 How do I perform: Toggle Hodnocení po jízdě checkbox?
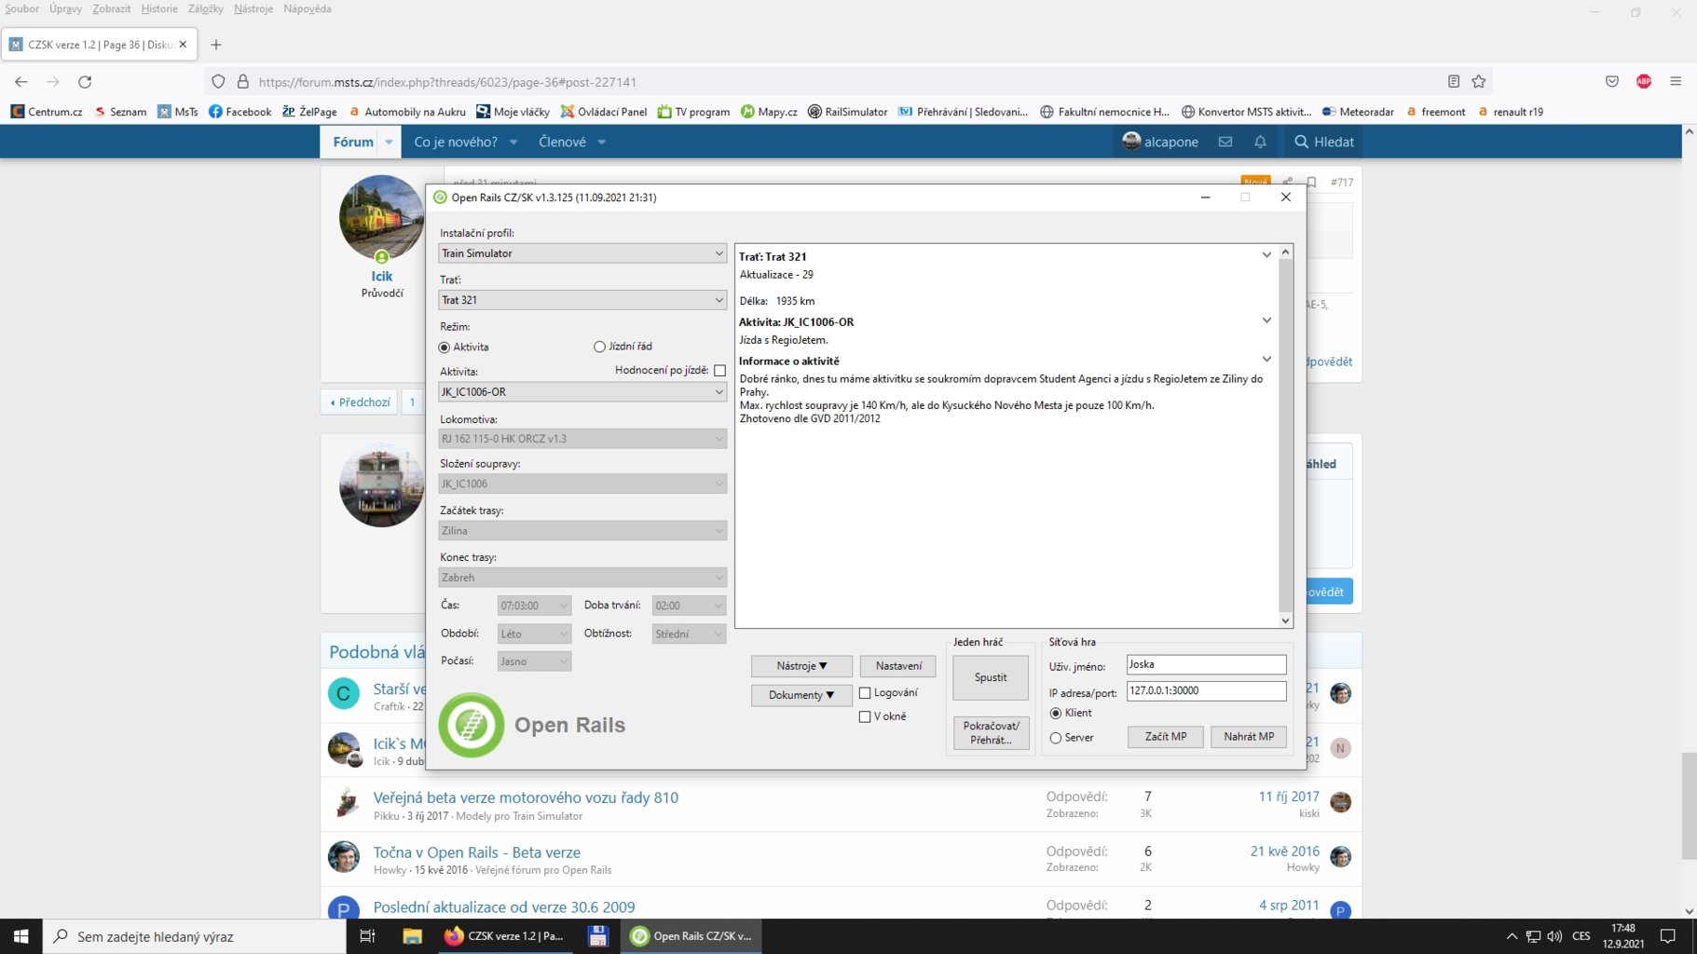point(719,371)
